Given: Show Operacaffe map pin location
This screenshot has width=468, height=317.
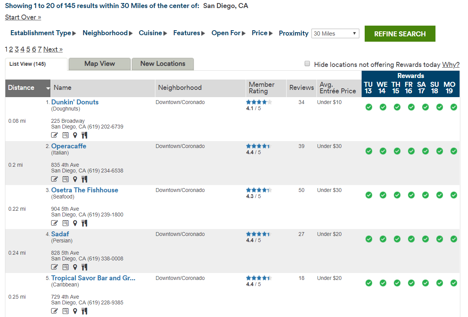Looking at the screenshot, I should click(x=75, y=179).
